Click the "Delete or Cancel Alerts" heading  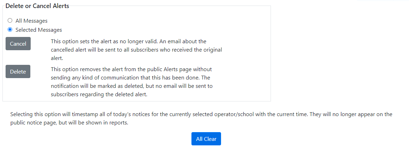(x=37, y=6)
